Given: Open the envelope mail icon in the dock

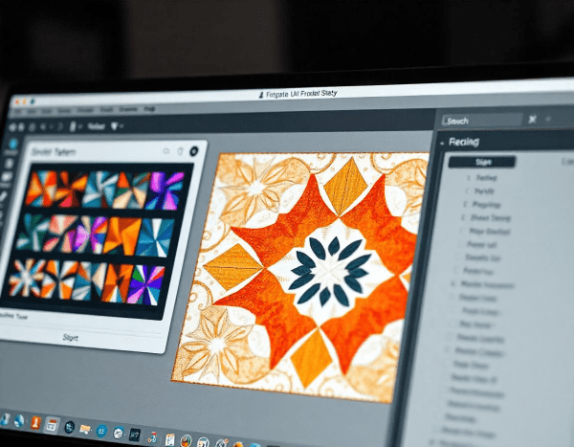Looking at the screenshot, I should point(84,429).
